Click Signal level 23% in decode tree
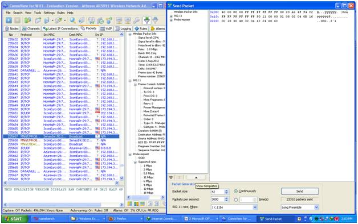 tap(148, 38)
